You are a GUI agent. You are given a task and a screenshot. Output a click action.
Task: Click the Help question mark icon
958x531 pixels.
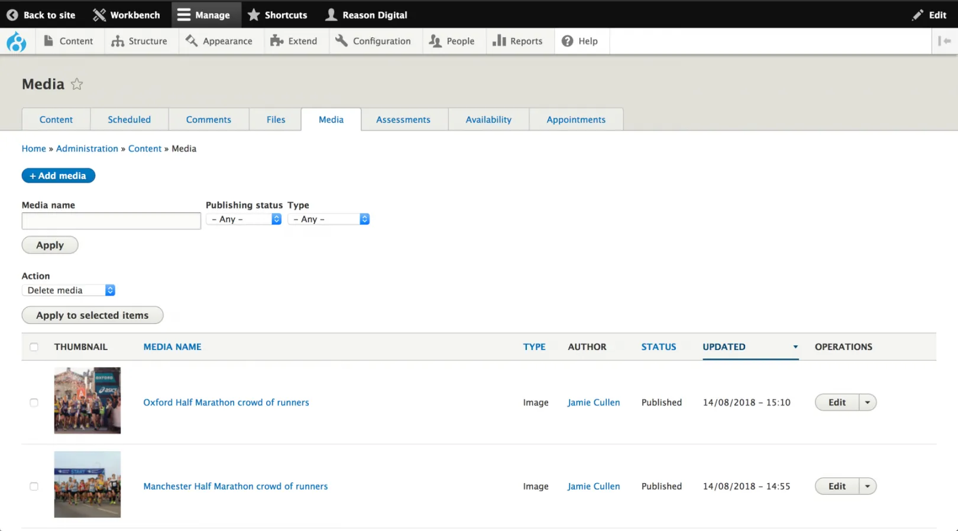pyautogui.click(x=567, y=41)
